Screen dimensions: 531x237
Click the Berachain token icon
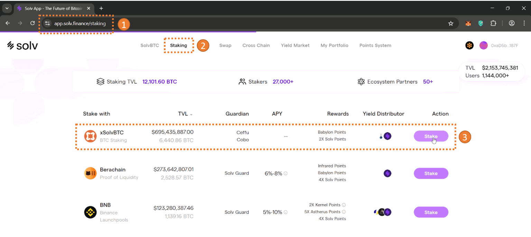pos(91,173)
